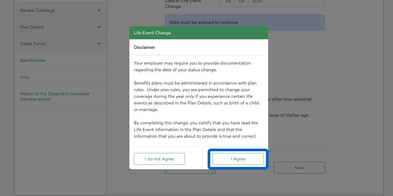Expand the Review Coverage chevron arrow

coord(99,10)
